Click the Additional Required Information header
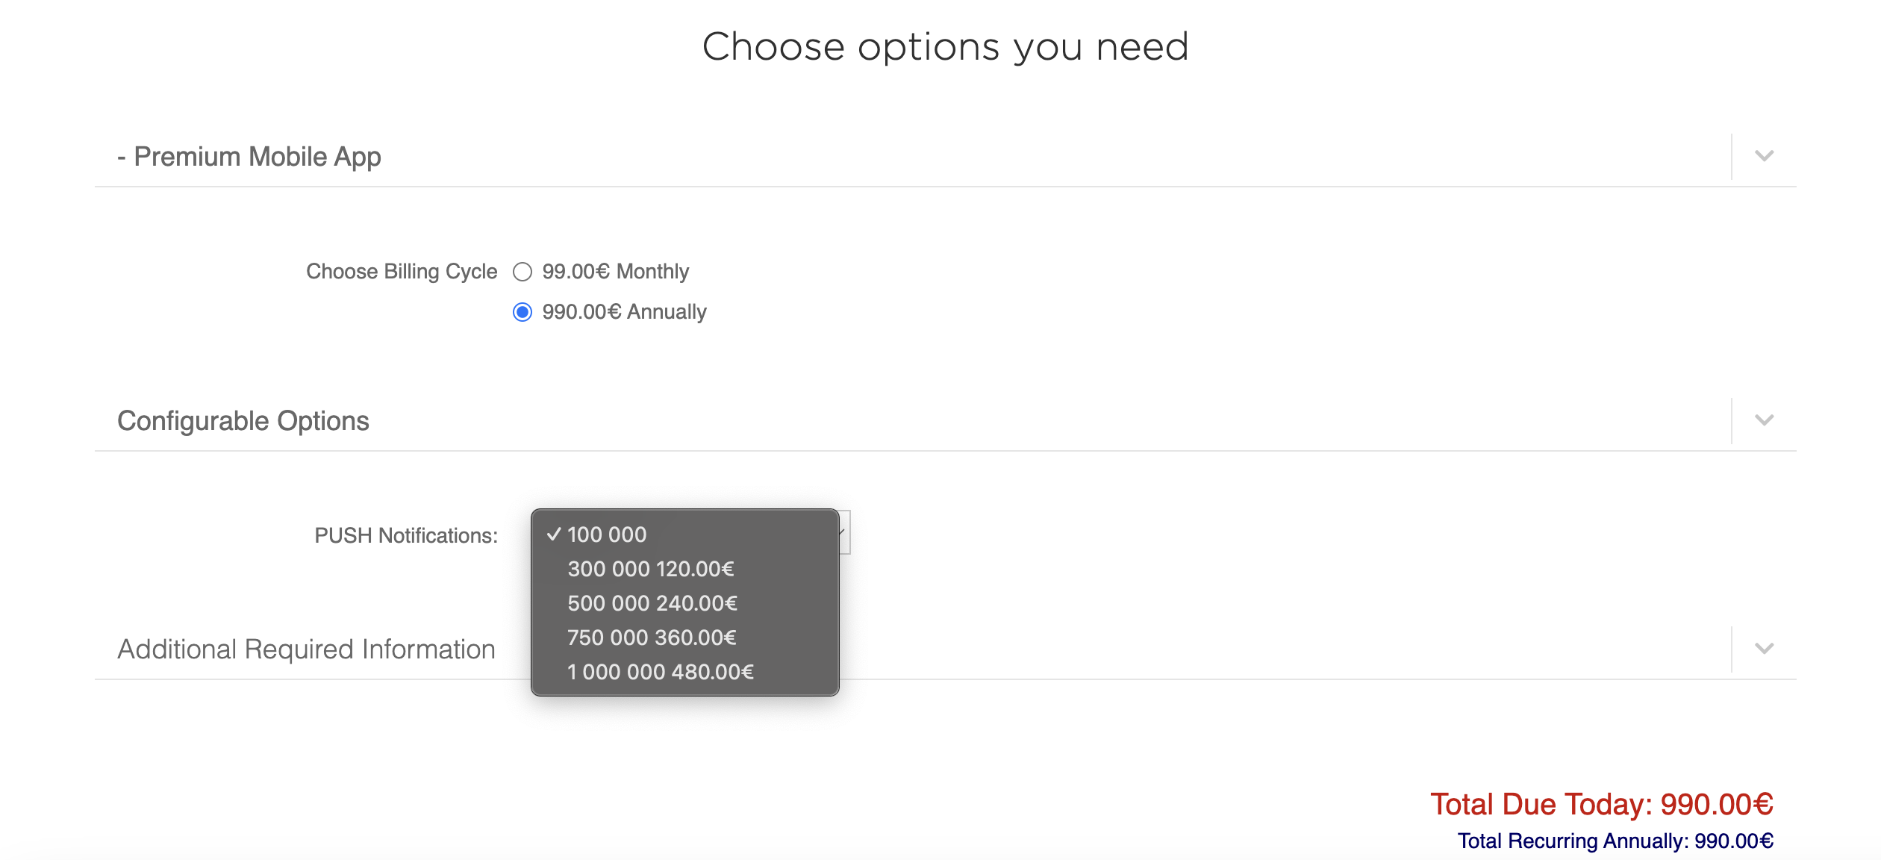 click(306, 649)
